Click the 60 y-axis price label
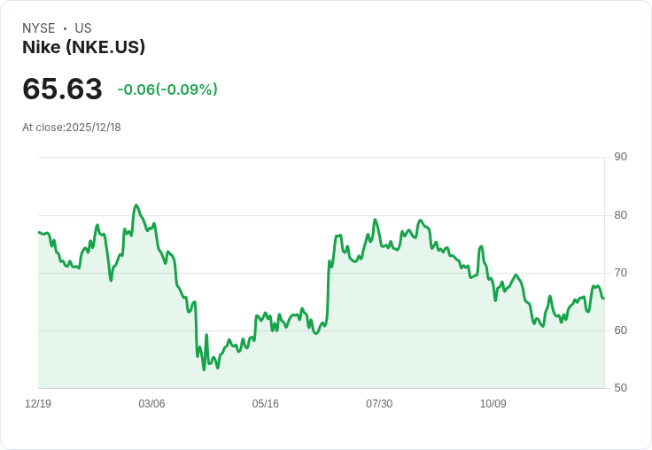 621,330
